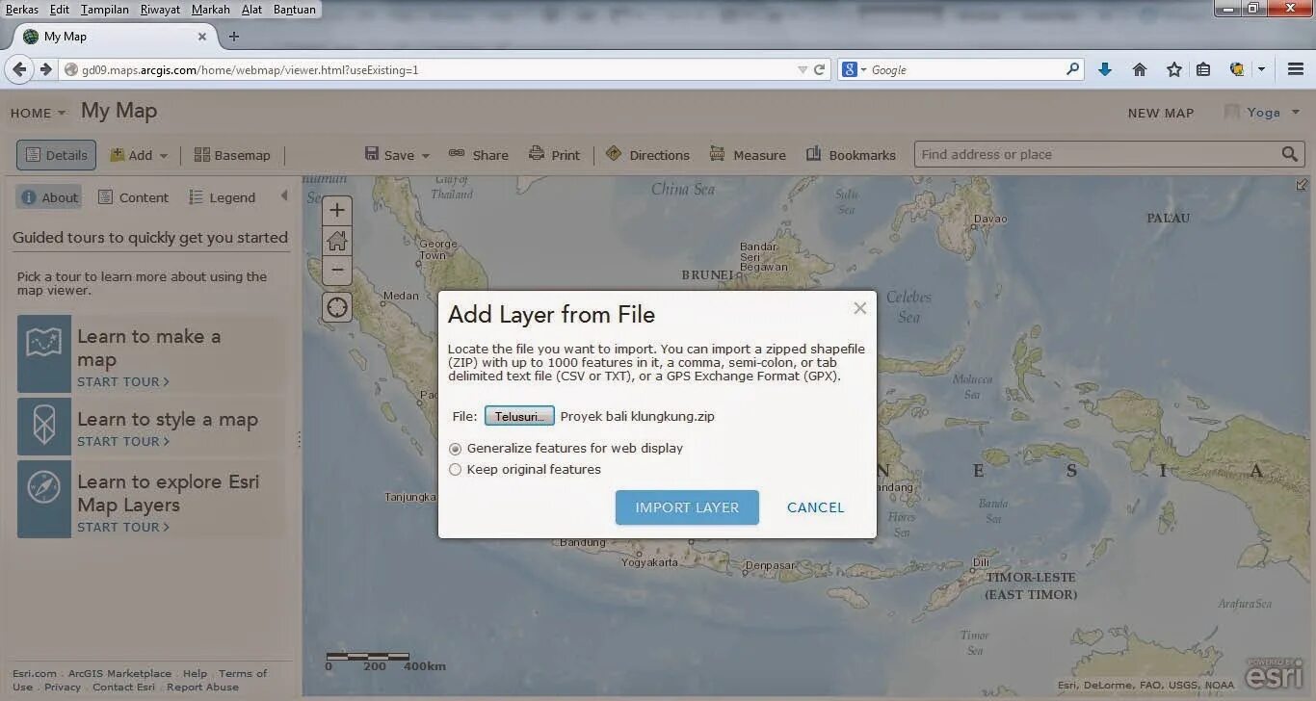Open the Details panel button
Image resolution: width=1316 pixels, height=701 pixels.
click(x=57, y=155)
